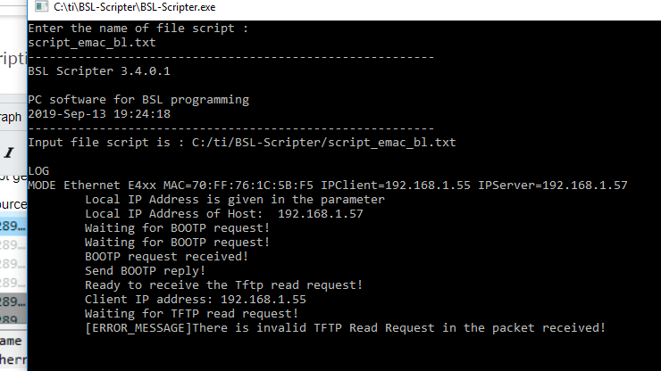
Task: Select the gray highlighted 289 list row
Action: 12,302
